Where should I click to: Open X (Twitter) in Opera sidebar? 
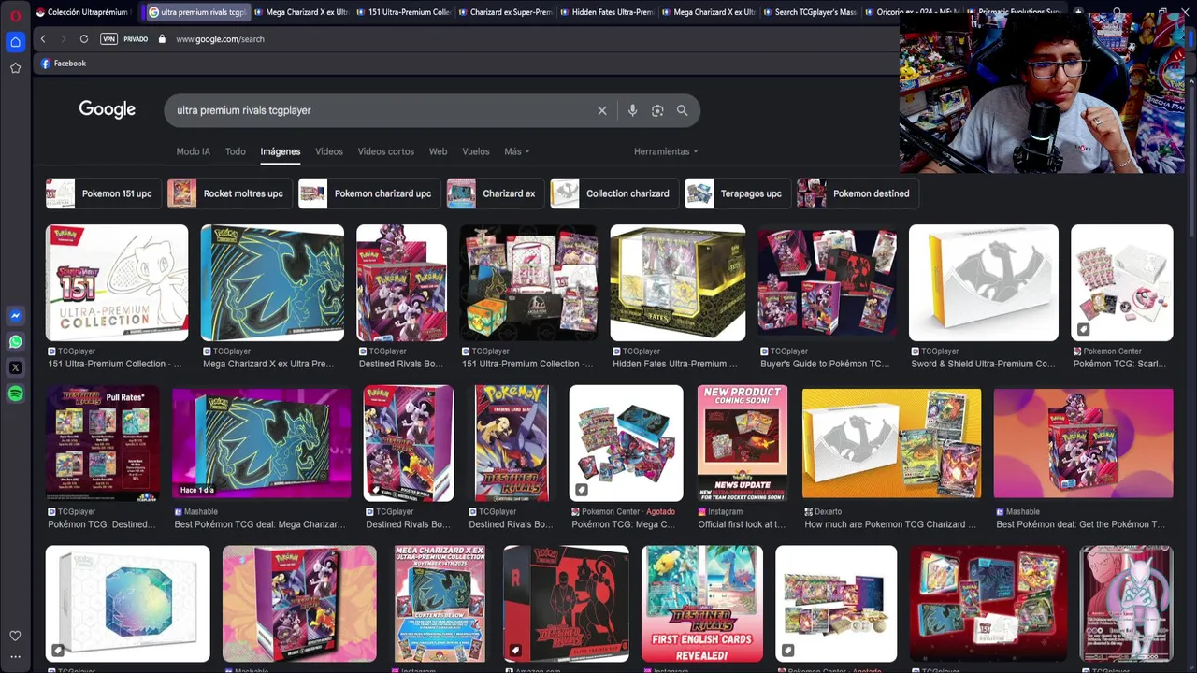pos(15,368)
